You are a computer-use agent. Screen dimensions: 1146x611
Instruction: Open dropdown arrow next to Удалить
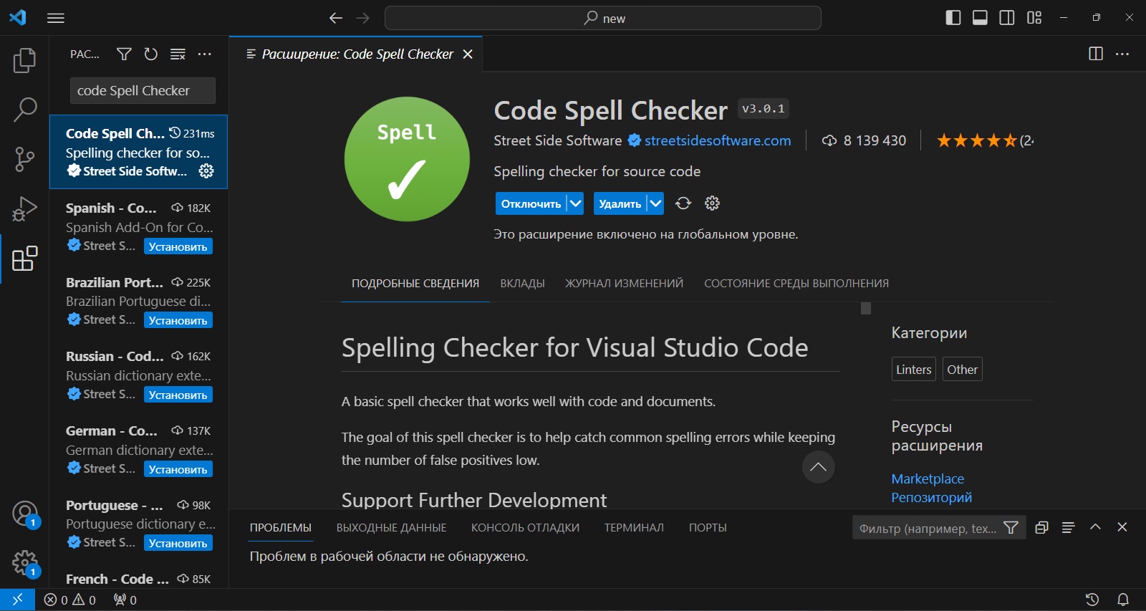coord(655,203)
